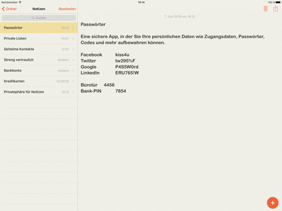Tap the chevron on Privatsphäre für Notizen row

[74, 92]
